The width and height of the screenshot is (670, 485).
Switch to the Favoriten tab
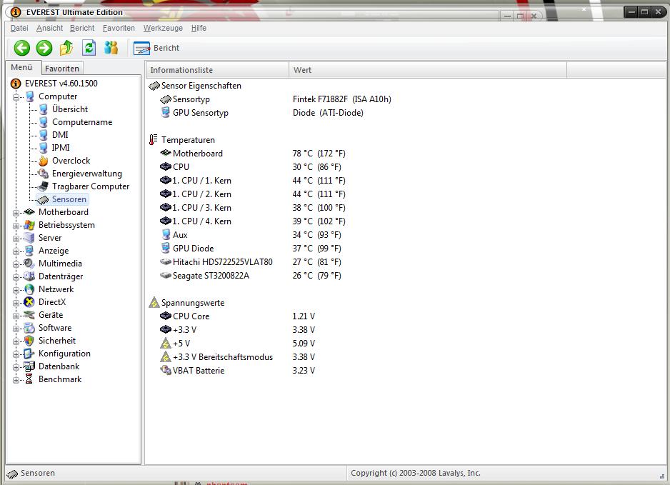coord(62,69)
